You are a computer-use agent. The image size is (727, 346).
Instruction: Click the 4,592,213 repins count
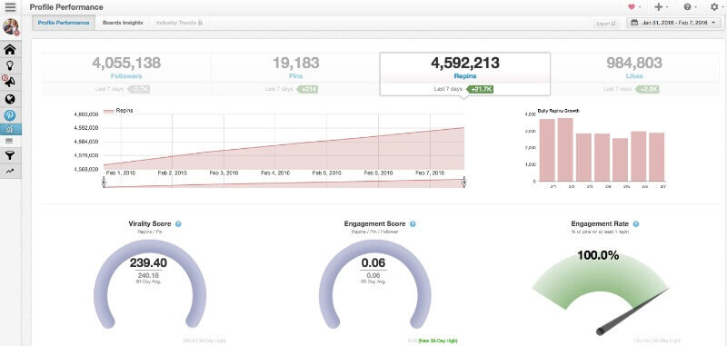click(465, 63)
